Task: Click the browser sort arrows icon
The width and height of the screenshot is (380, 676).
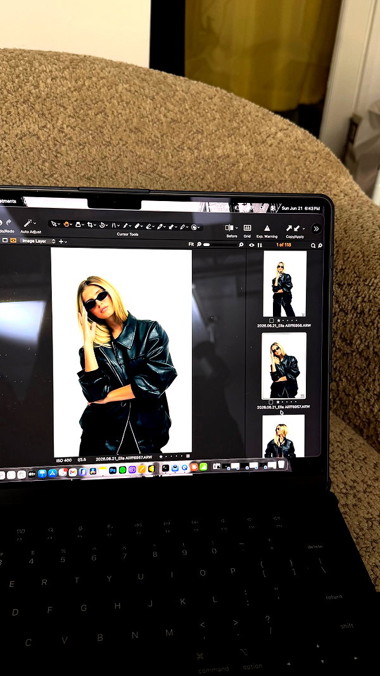Action: [x=260, y=245]
